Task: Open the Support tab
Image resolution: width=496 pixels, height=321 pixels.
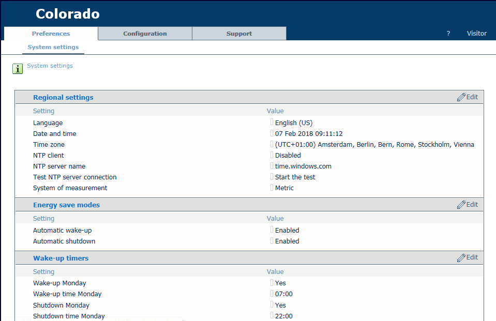Action: click(239, 34)
